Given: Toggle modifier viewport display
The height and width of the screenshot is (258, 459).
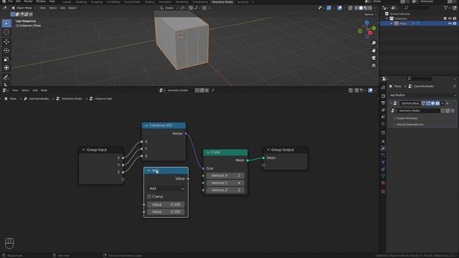Looking at the screenshot, I should 432,103.
